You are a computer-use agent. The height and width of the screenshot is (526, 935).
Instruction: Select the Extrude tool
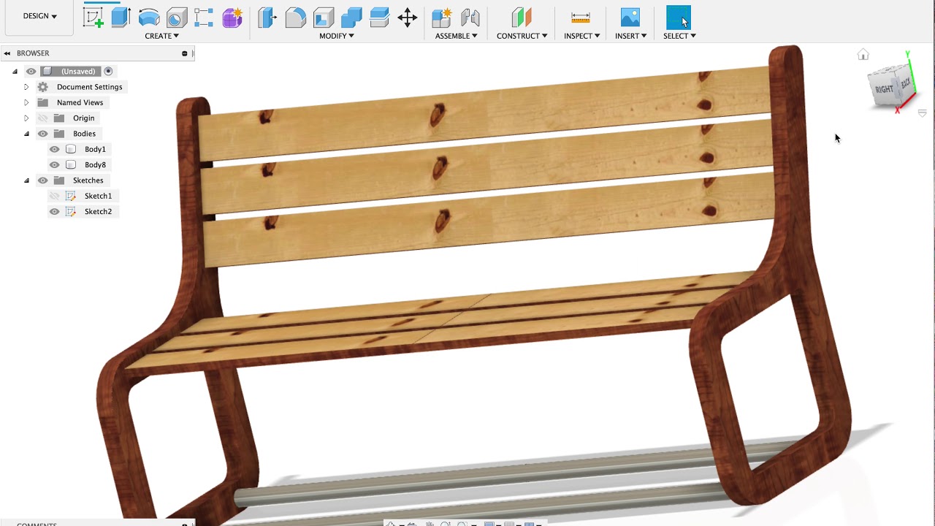[x=121, y=18]
